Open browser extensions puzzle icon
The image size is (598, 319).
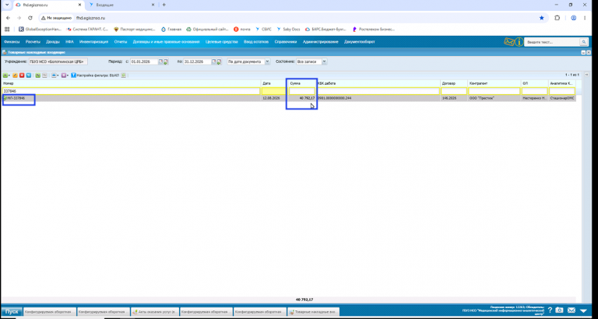click(x=558, y=18)
